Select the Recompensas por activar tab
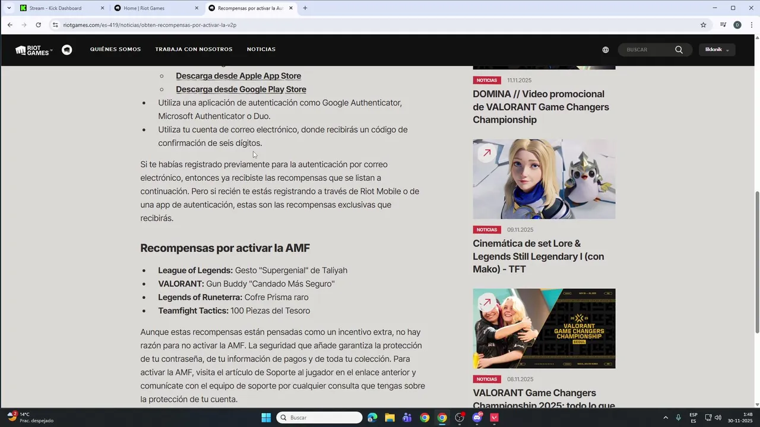The width and height of the screenshot is (760, 427). (x=249, y=8)
